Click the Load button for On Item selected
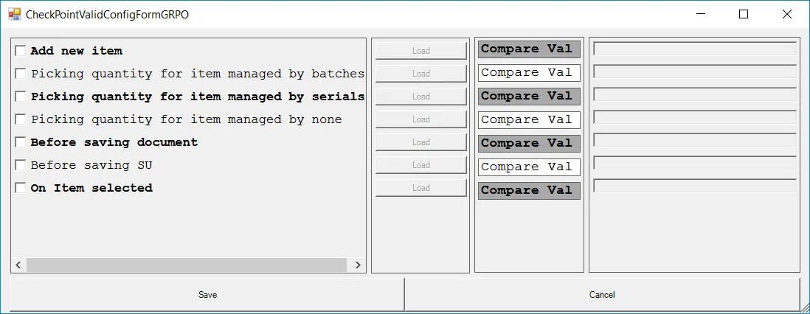 pos(420,188)
